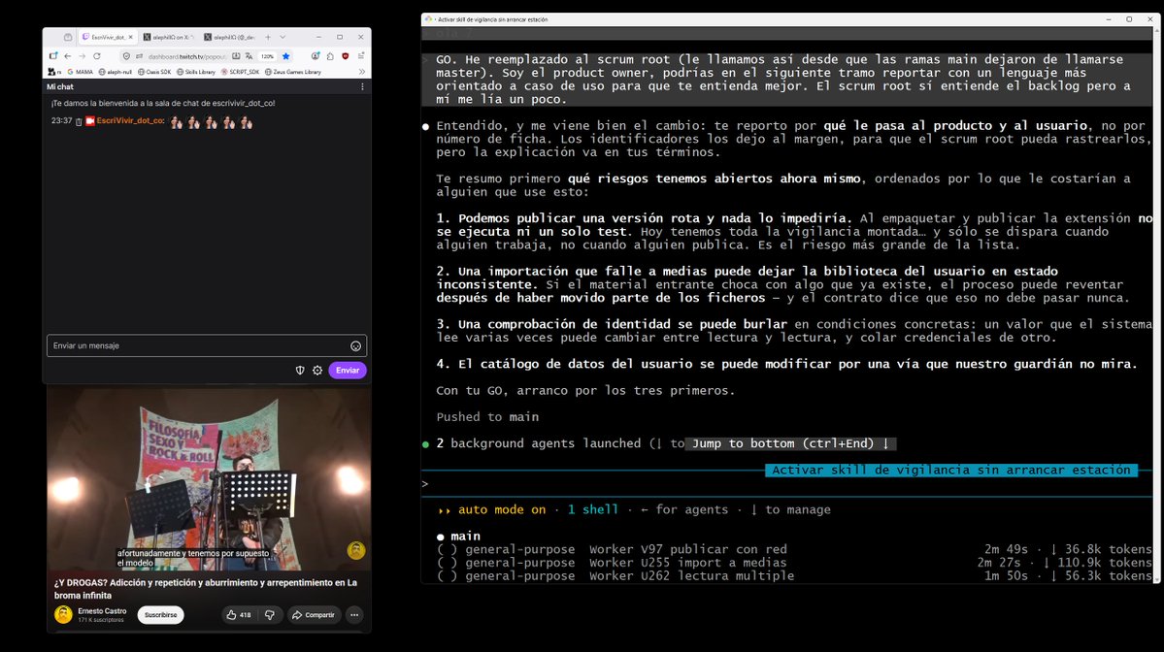Open the SCRIPT_SDK bookmark

pyautogui.click(x=240, y=72)
